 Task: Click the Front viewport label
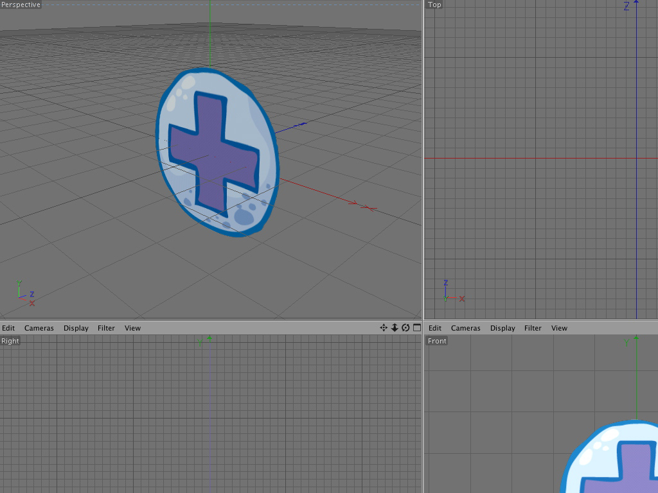point(437,341)
